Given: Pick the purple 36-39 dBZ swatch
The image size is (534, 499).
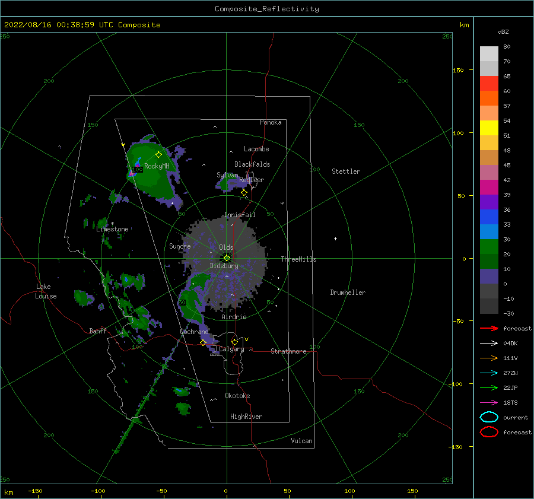Looking at the screenshot, I should (x=489, y=202).
